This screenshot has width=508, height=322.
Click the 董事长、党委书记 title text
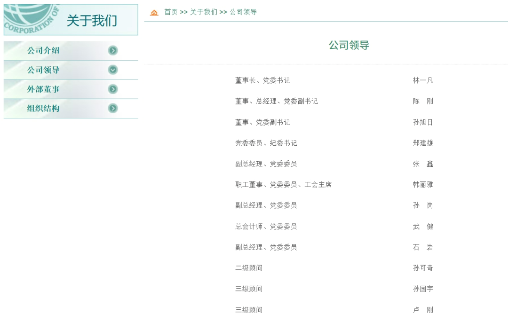pyautogui.click(x=262, y=80)
